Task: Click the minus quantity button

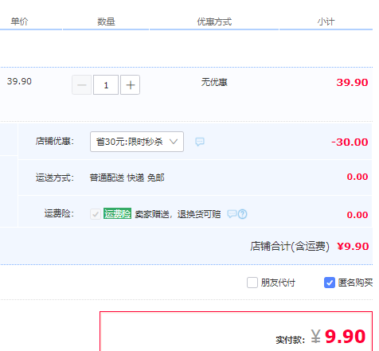Action: pos(82,85)
